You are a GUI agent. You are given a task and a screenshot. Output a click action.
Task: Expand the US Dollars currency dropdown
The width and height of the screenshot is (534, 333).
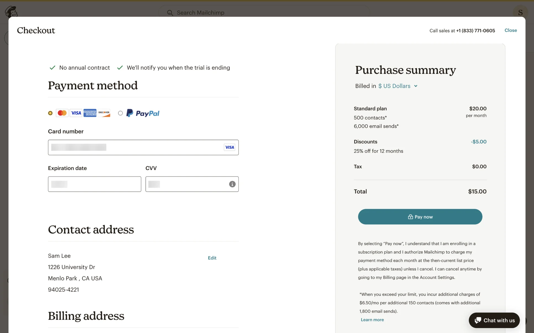tap(394, 86)
